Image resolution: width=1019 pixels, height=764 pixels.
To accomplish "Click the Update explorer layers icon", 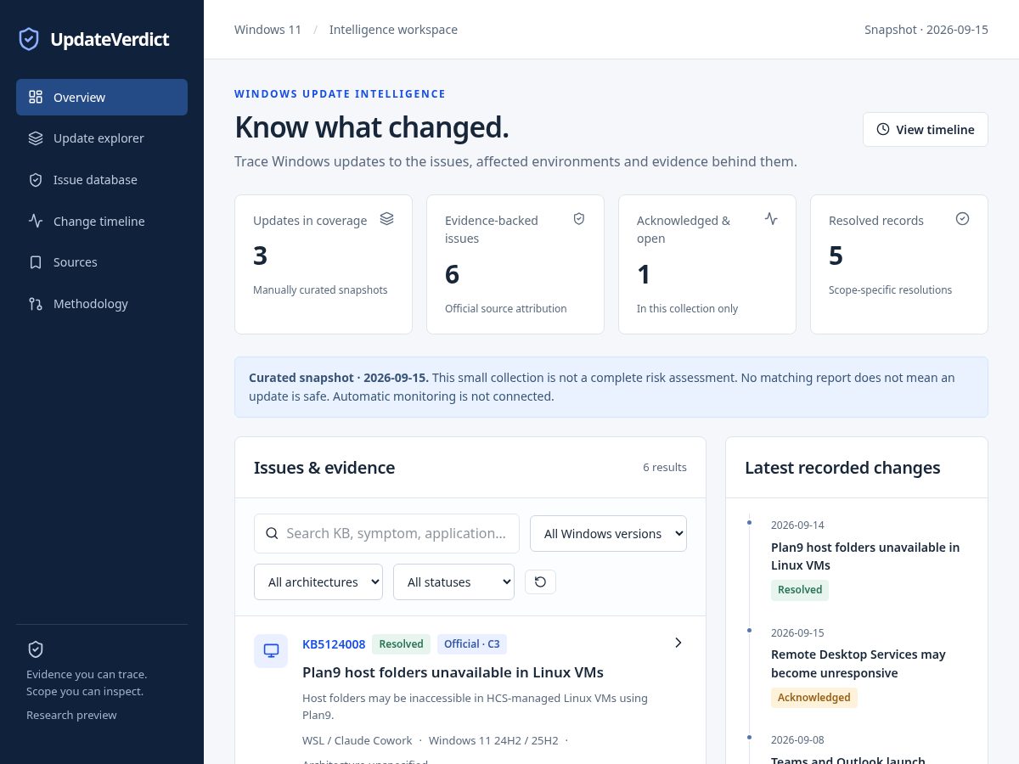I will pyautogui.click(x=36, y=138).
